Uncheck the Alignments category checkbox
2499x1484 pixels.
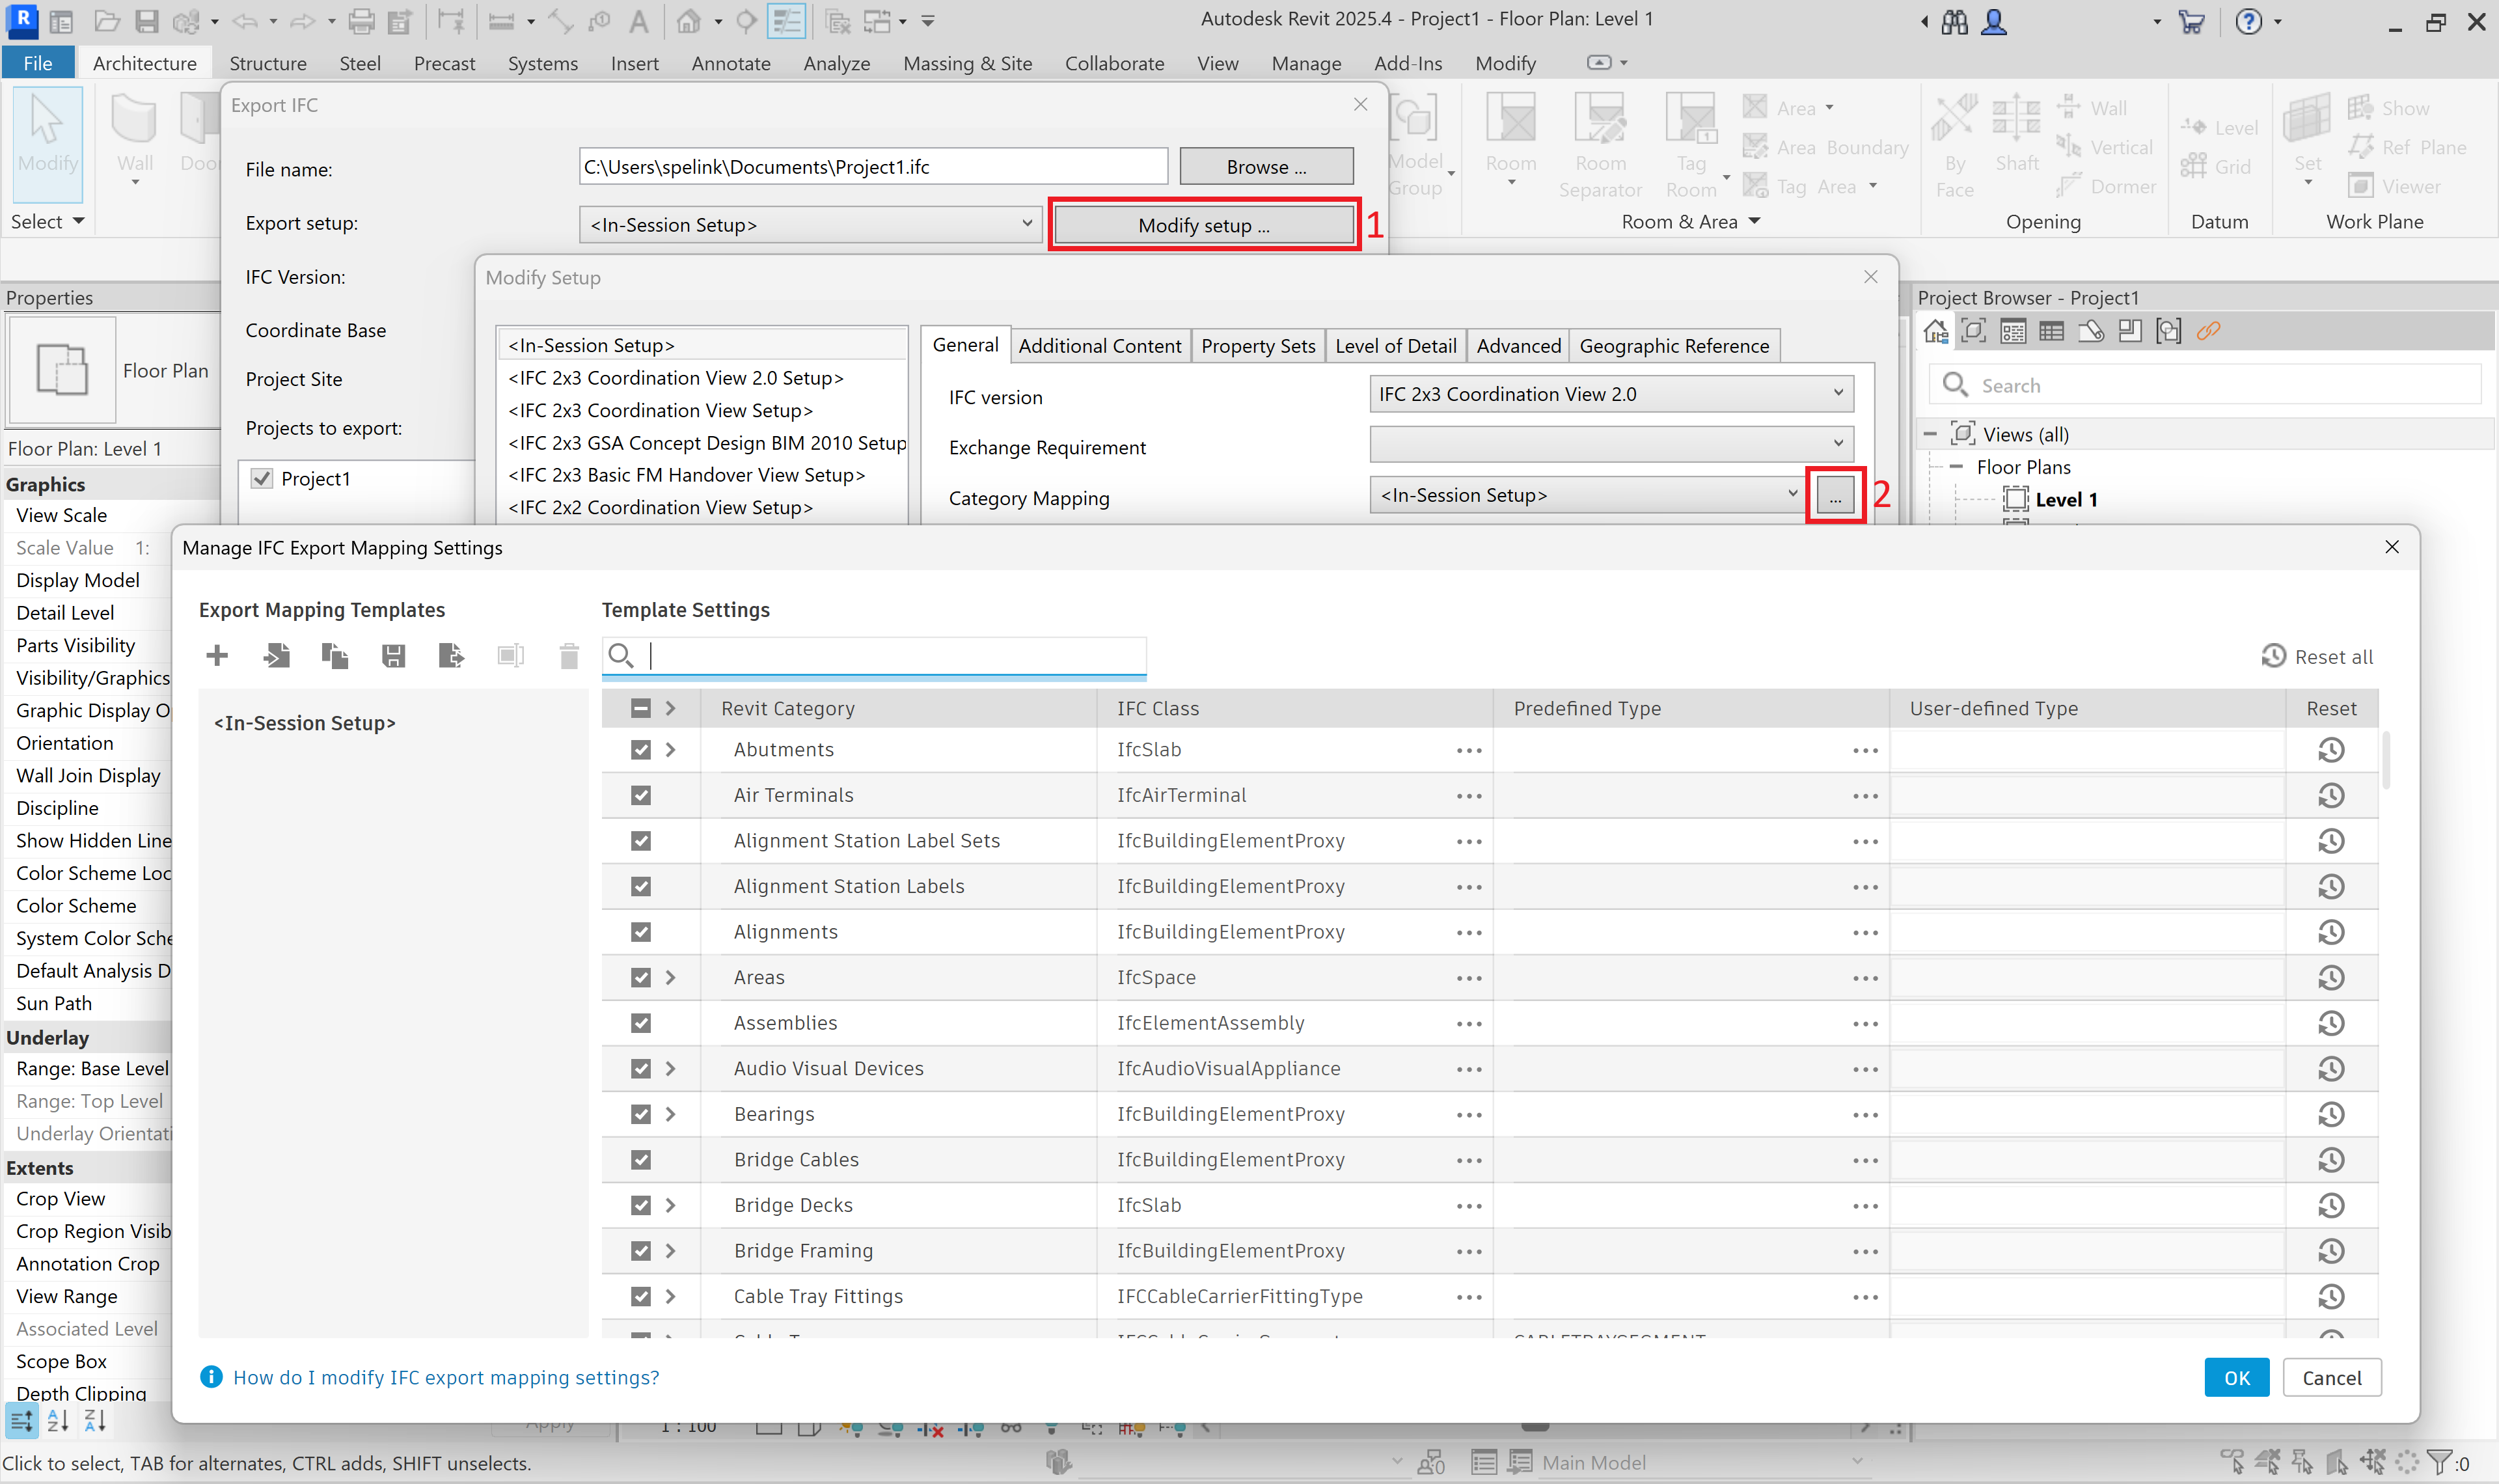[641, 932]
